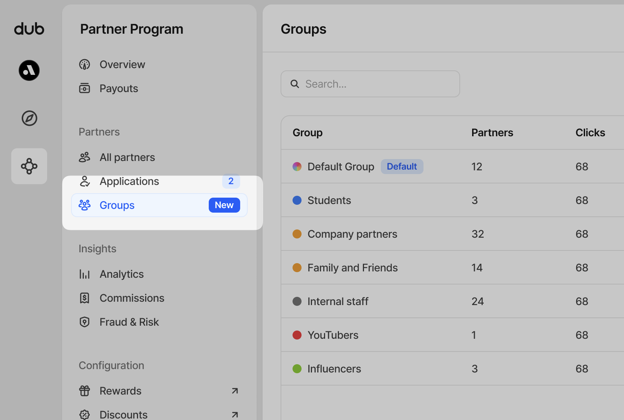Click the Rewards gift icon

pyautogui.click(x=85, y=391)
